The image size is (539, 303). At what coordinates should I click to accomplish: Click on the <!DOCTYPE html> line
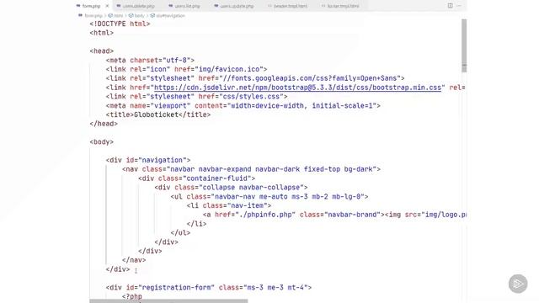[x=120, y=24]
